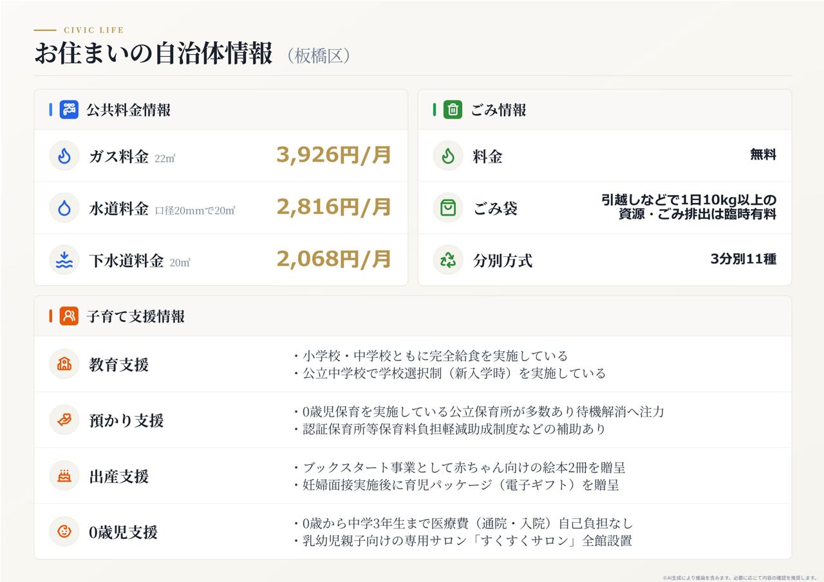This screenshot has height=582, width=824.
Task: Select the water drop icon for 水道料金
Action: point(64,208)
